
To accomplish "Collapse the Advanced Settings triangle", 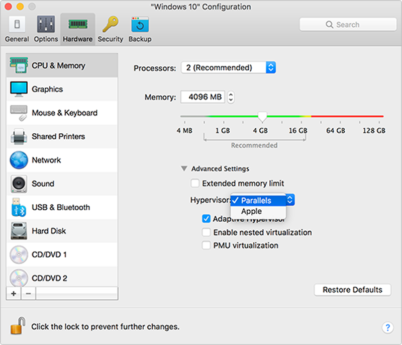I will [184, 168].
